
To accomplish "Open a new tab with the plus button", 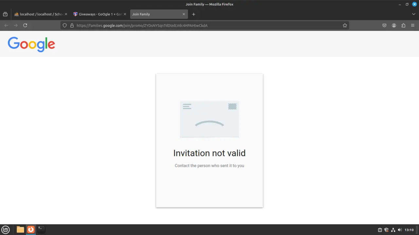I will (193, 14).
